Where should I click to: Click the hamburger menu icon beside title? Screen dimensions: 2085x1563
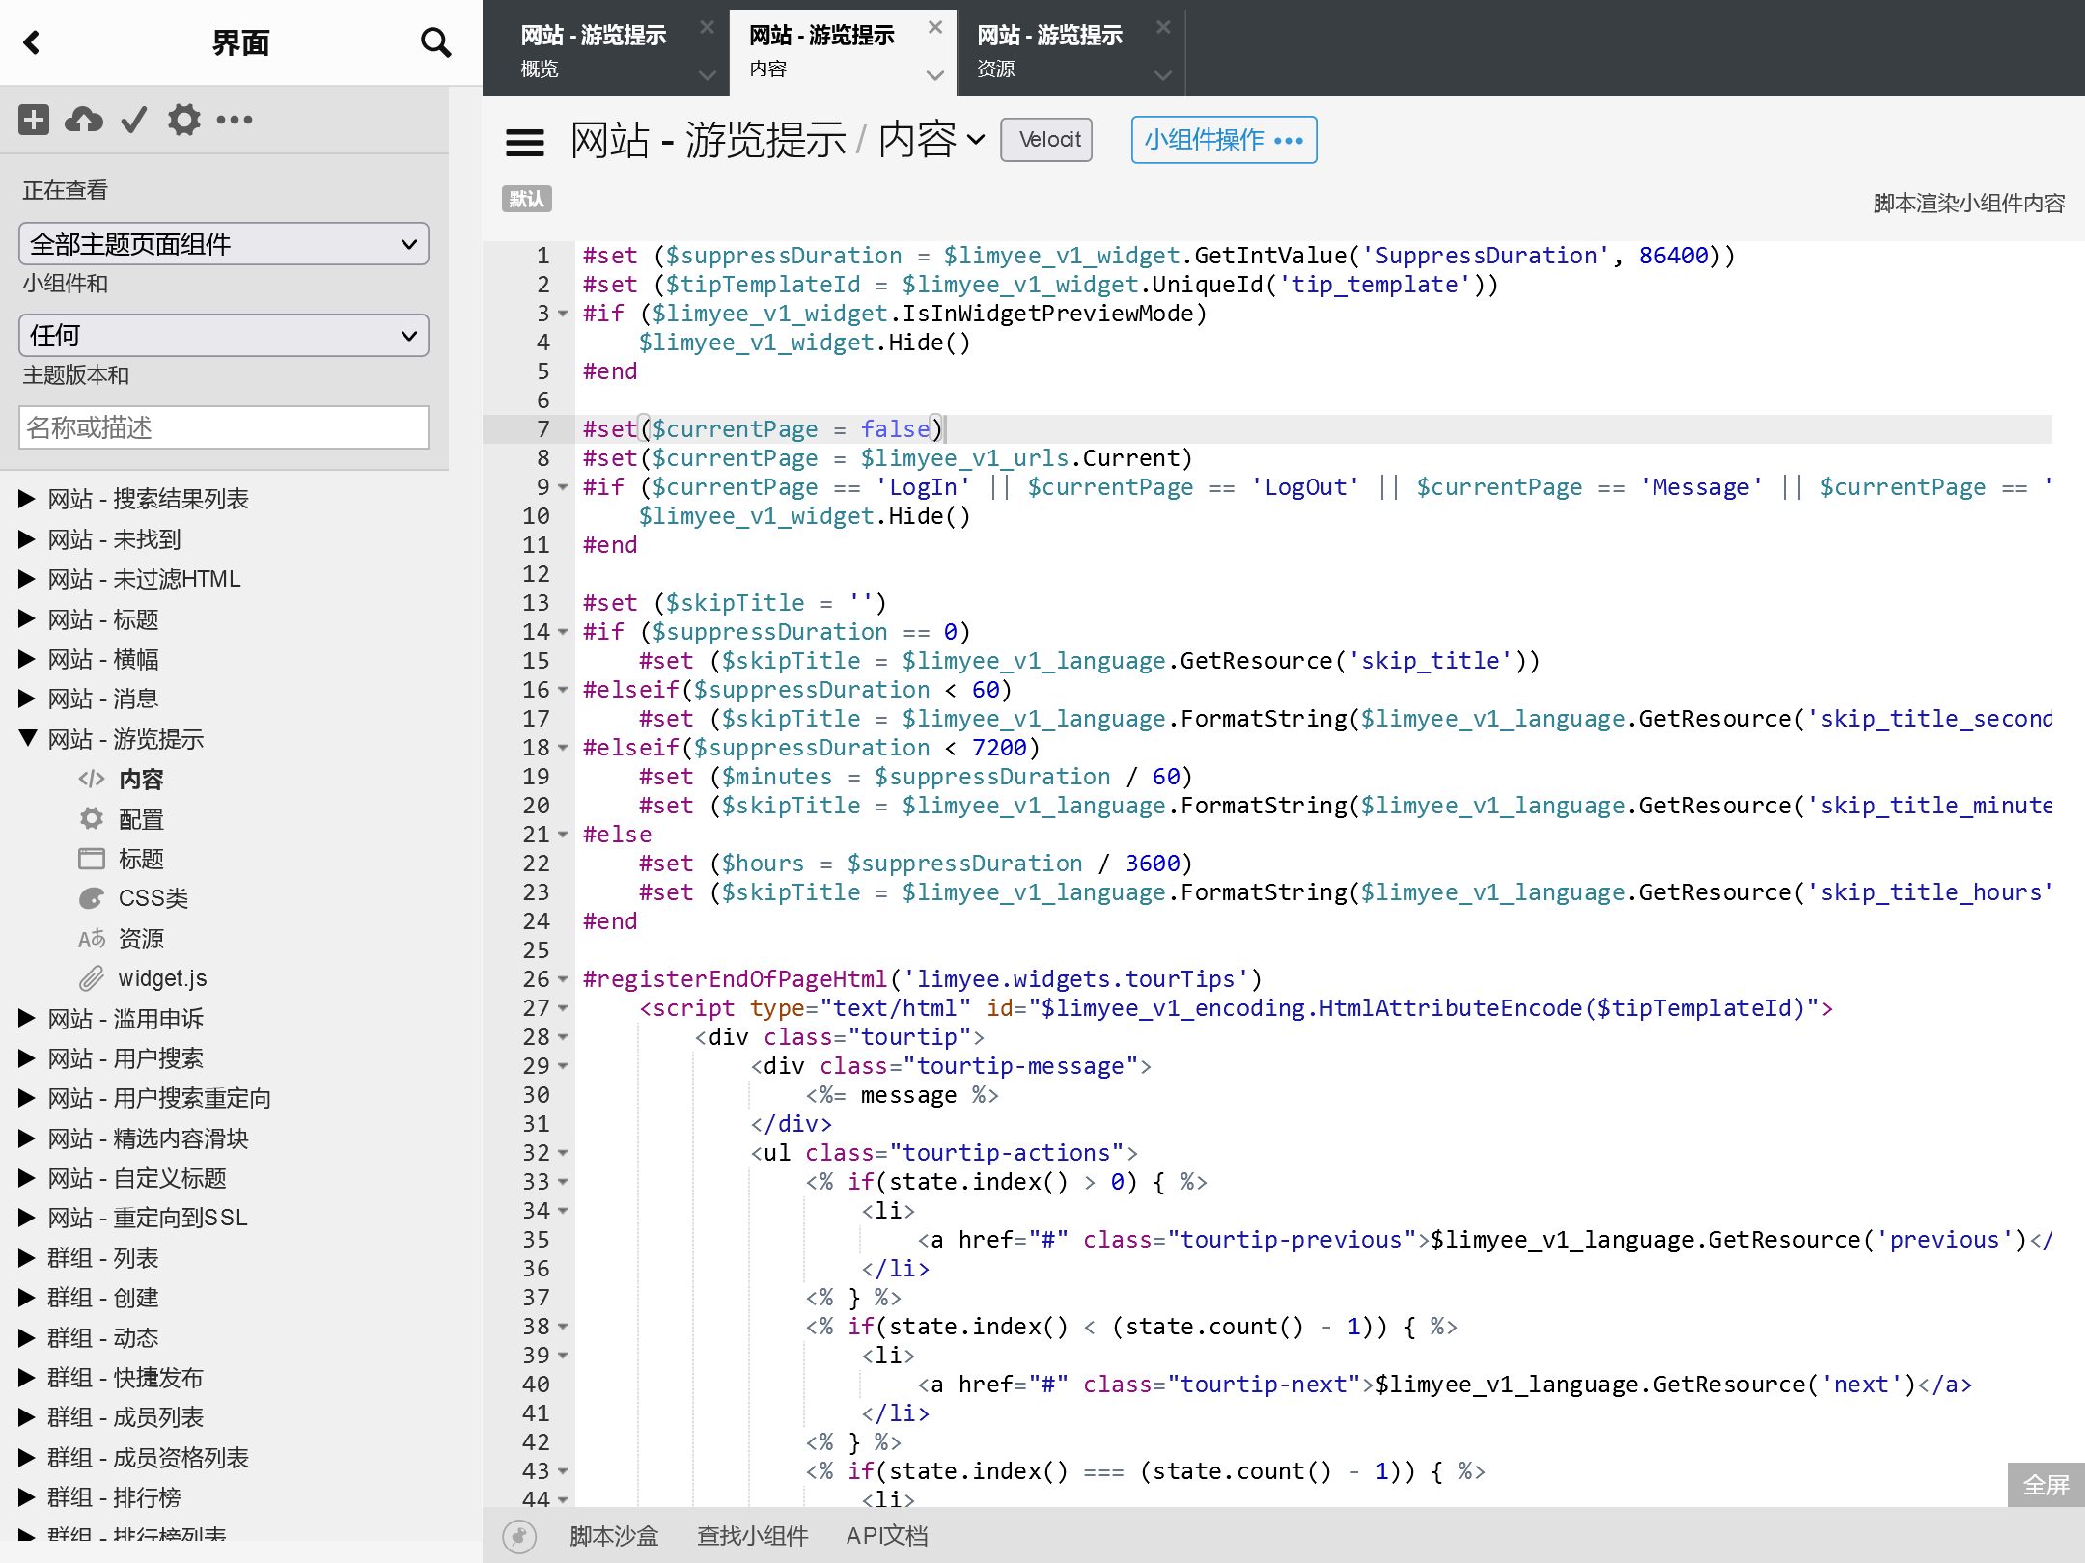[525, 142]
